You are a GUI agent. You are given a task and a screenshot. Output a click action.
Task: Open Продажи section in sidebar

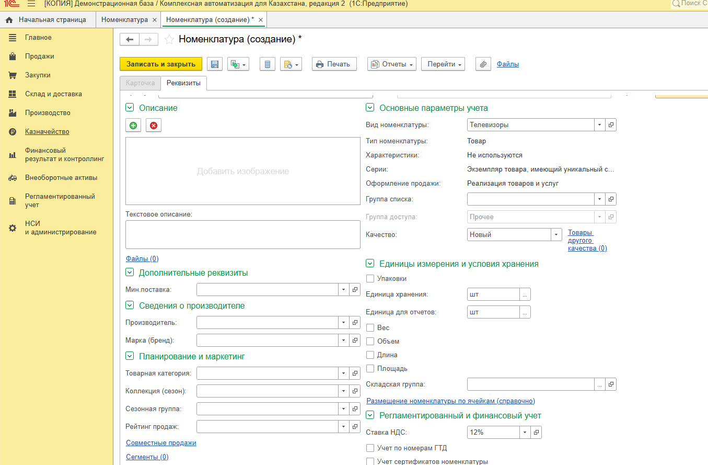(x=39, y=56)
